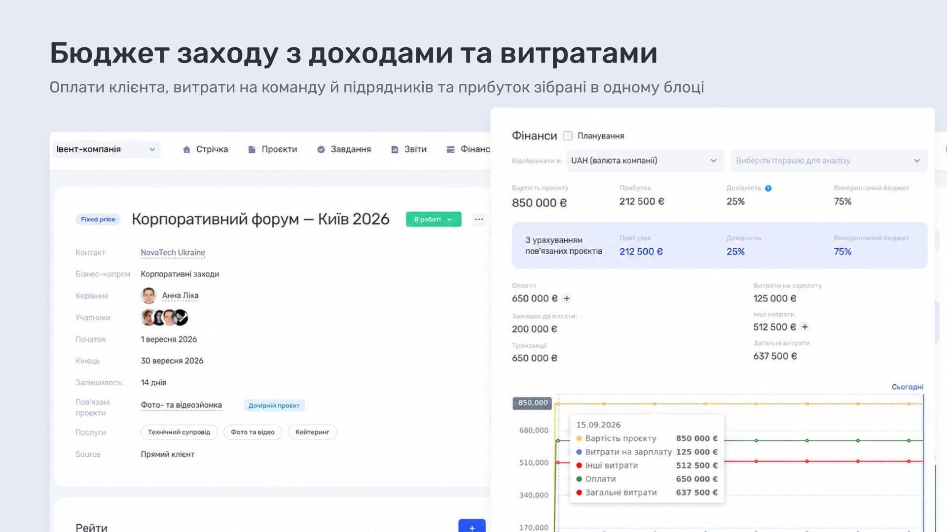Click the participants avatar group
Image resolution: width=947 pixels, height=532 pixels.
[165, 317]
